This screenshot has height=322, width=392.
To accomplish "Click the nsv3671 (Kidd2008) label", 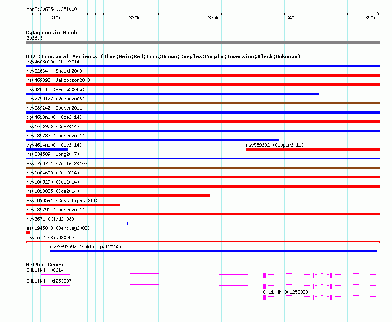I will pyautogui.click(x=50, y=219).
